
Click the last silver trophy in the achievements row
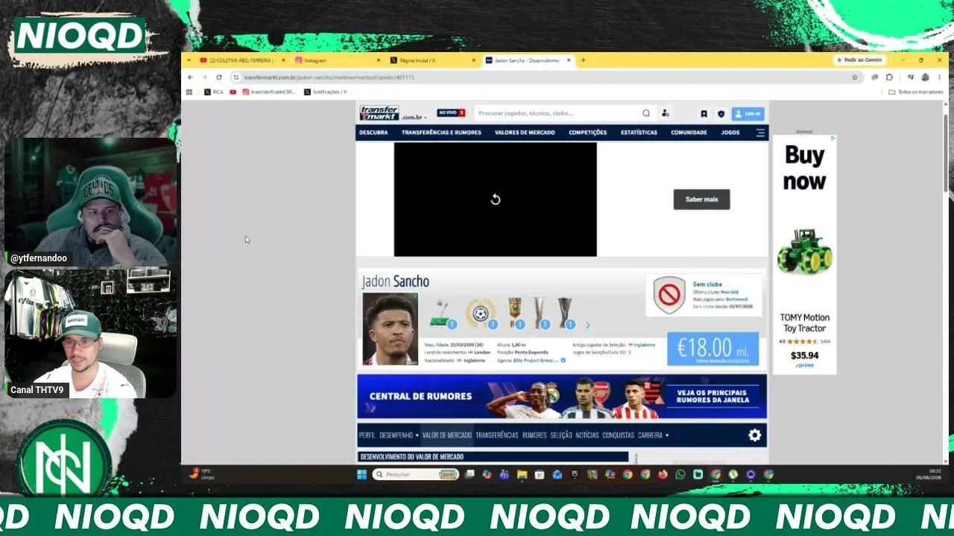point(566,313)
